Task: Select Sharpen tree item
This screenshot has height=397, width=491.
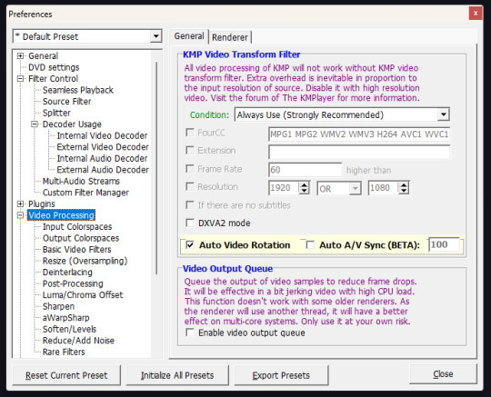Action: [58, 306]
